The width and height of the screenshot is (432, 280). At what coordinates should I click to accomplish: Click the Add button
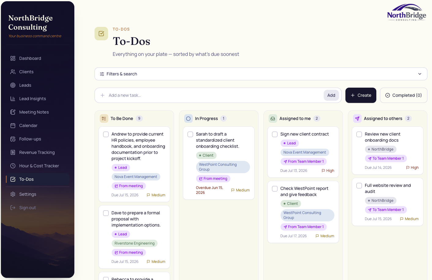(x=331, y=95)
